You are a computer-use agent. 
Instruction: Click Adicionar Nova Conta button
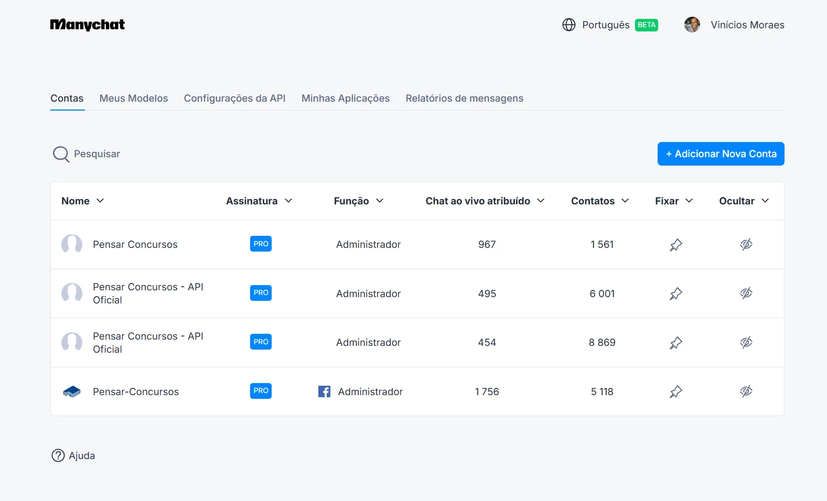point(721,154)
